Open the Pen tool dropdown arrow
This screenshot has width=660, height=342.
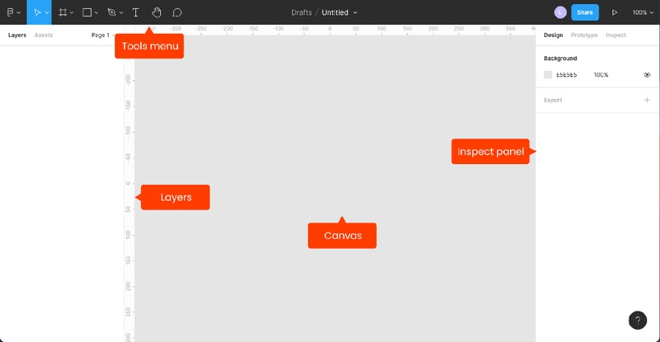pyautogui.click(x=121, y=12)
